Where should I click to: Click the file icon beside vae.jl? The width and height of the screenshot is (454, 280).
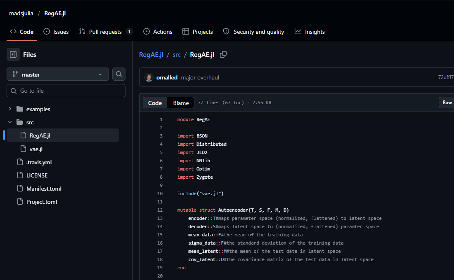coord(23,149)
